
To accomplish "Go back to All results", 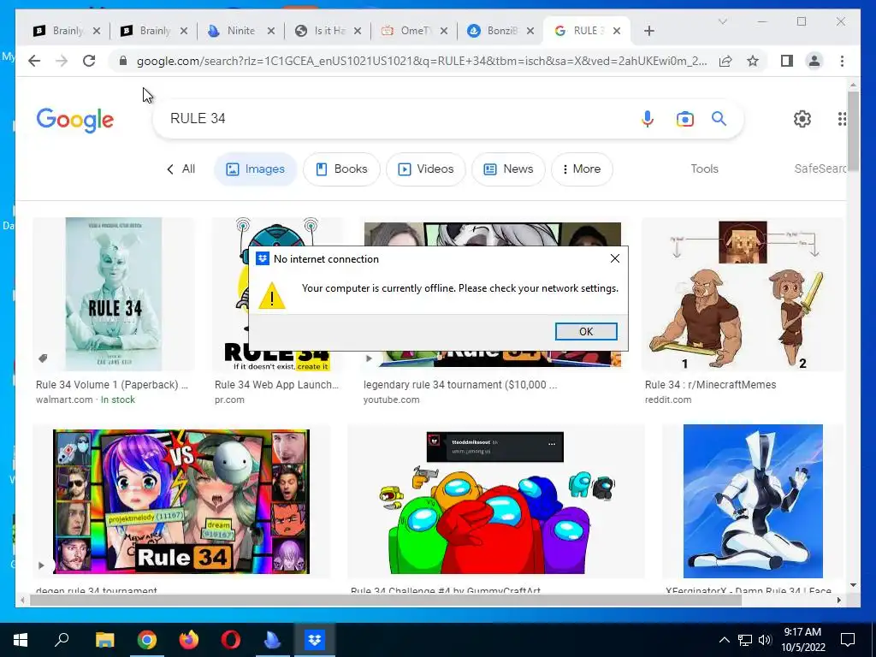I will click(x=181, y=169).
